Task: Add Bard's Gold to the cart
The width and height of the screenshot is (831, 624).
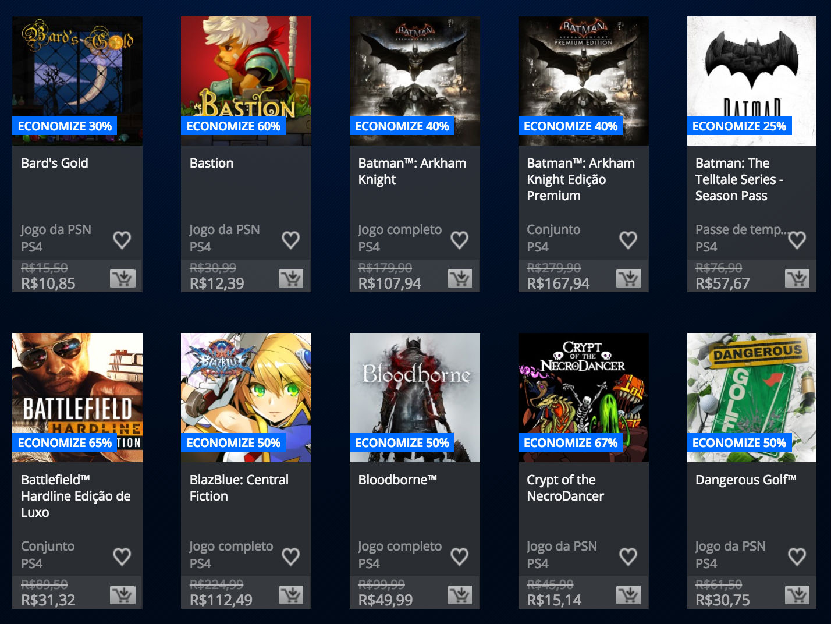Action: click(123, 278)
